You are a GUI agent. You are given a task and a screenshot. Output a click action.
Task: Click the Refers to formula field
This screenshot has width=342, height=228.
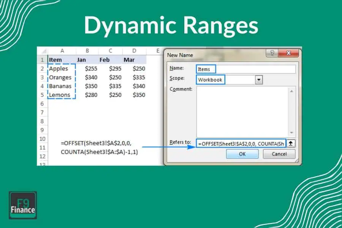(241, 143)
